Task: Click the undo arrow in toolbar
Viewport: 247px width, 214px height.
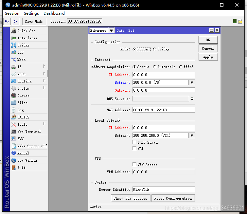Action: [x=7, y=21]
